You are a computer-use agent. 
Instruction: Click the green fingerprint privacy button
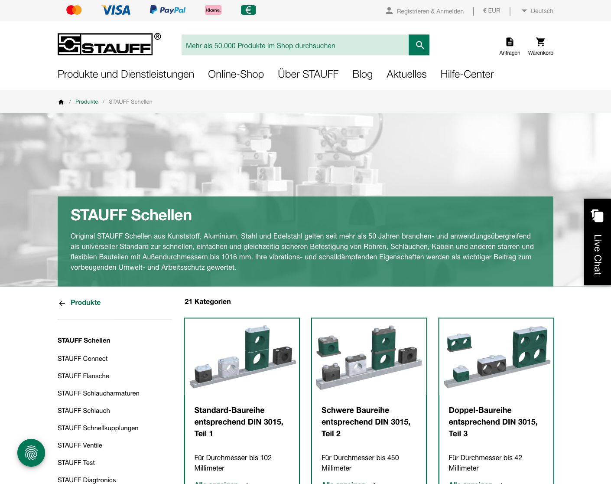point(31,453)
